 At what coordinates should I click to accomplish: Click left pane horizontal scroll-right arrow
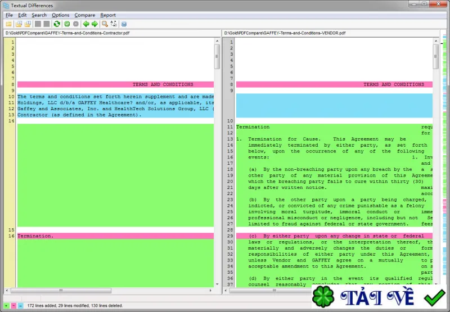210,291
